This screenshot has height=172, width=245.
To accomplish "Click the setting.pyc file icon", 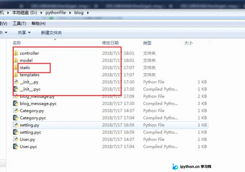I will pyautogui.click(x=16, y=132).
